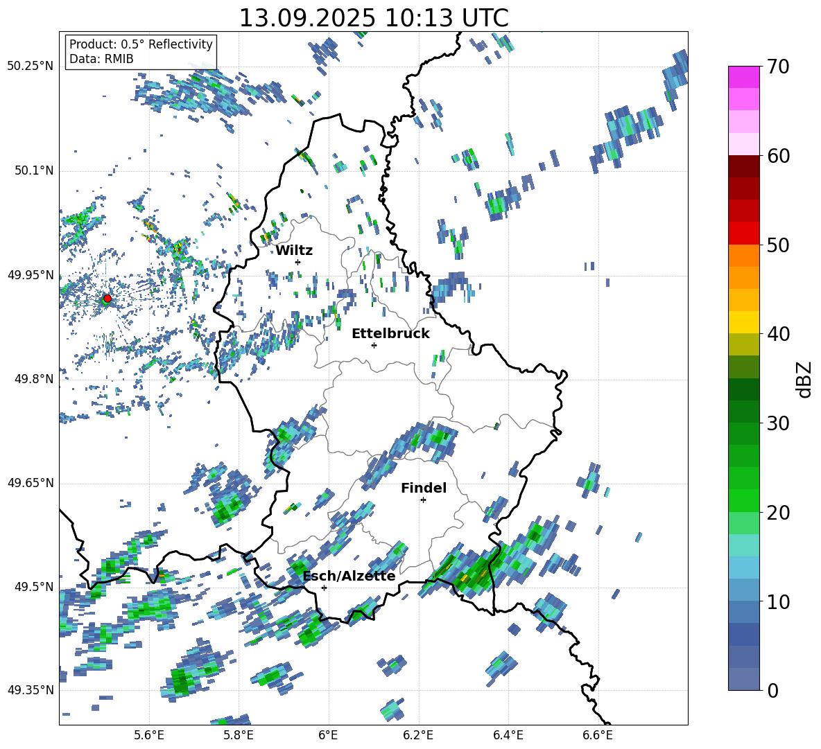Screen dimensions: 821x749
Task: Click the 49.35°N latitude label
Action: pos(31,690)
